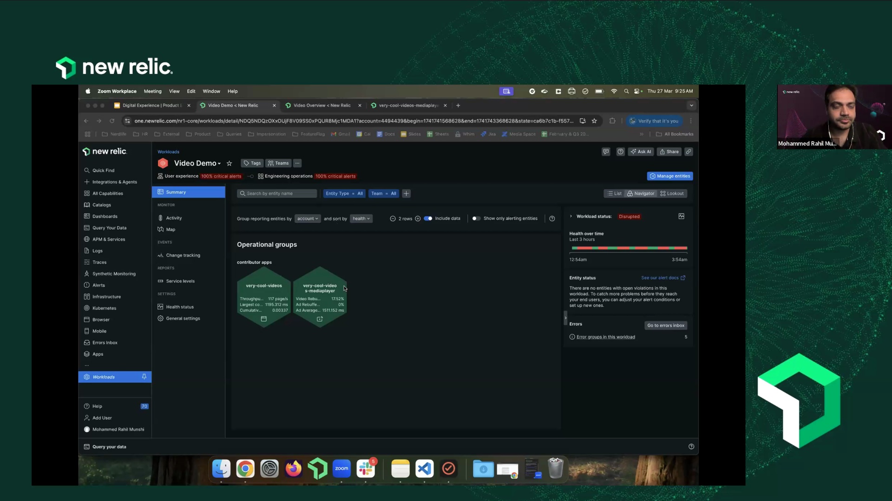
Task: Open Visual Studio Code in dock
Action: [424, 469]
